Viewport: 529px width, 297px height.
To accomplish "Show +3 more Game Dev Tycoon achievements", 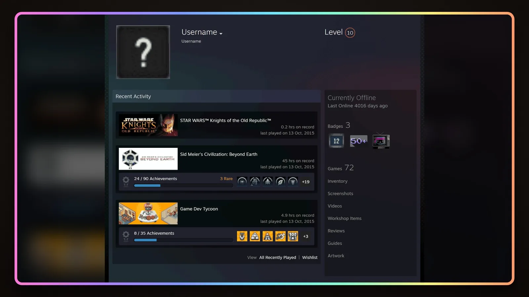I will [306, 236].
